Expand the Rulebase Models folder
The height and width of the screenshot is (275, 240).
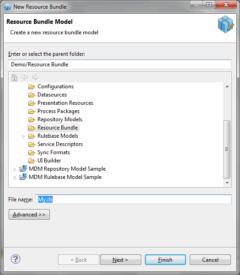[x=23, y=136]
